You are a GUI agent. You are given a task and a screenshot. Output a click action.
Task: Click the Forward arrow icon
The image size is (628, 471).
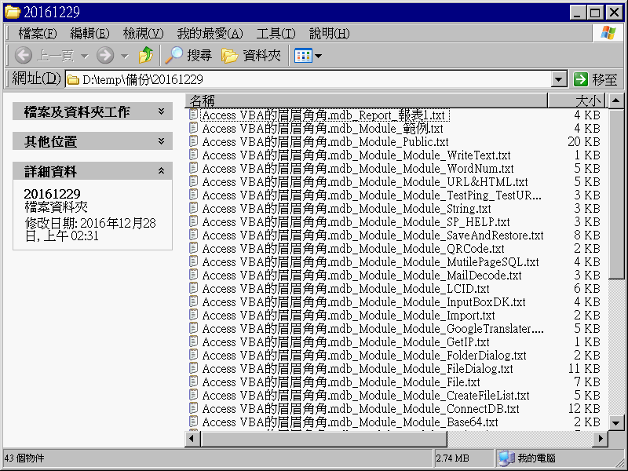coord(105,55)
